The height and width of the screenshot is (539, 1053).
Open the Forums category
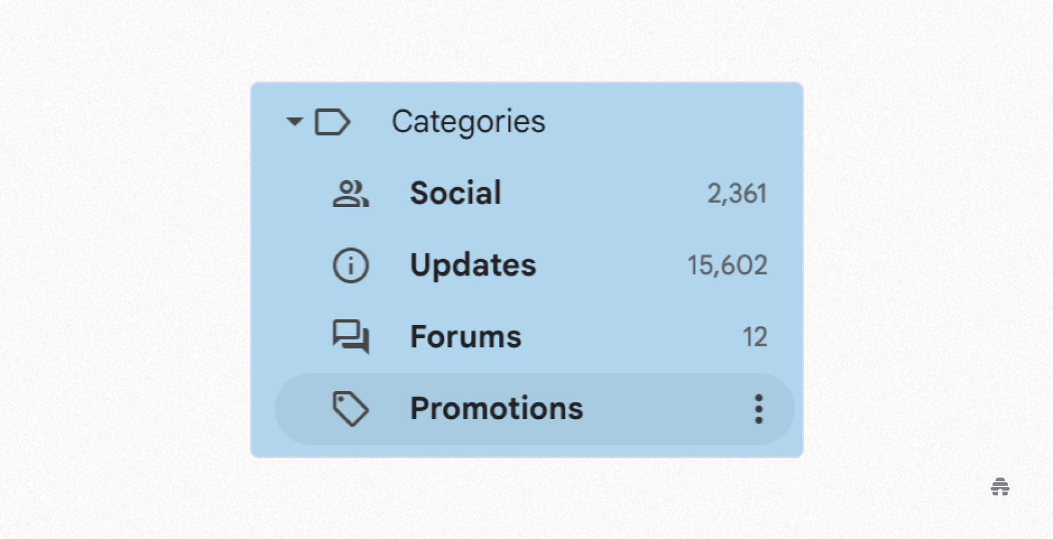(x=466, y=337)
